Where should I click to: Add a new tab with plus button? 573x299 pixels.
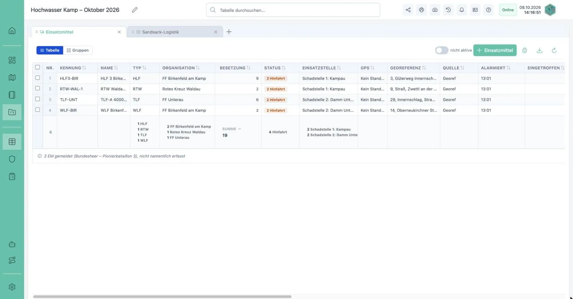pyautogui.click(x=229, y=32)
